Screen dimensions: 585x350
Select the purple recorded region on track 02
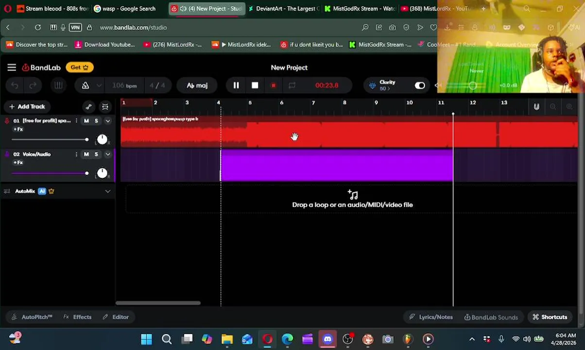tap(337, 165)
